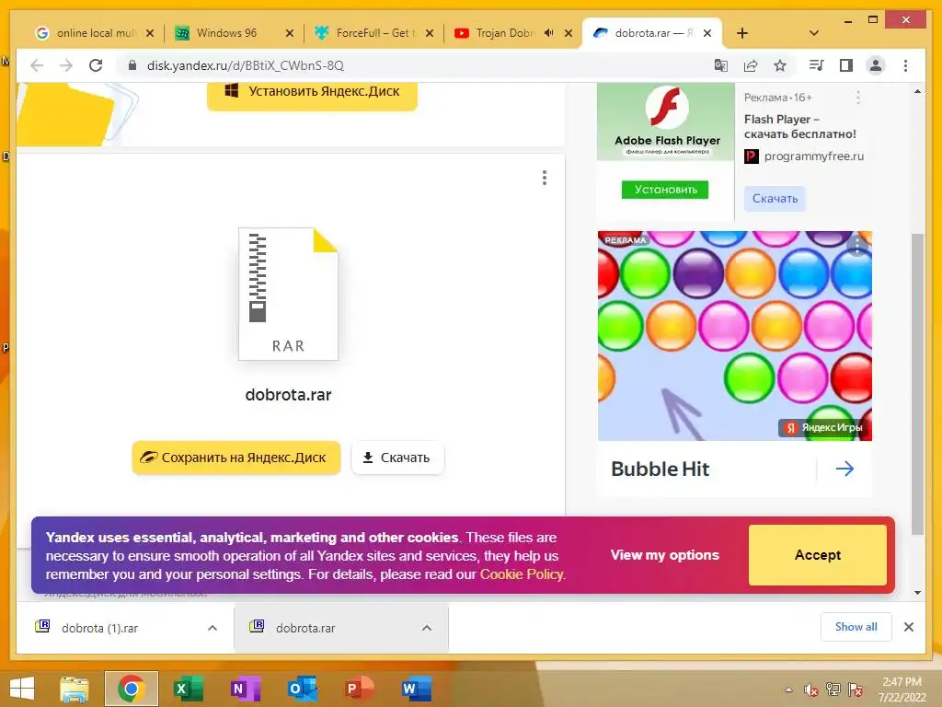Screen dimensions: 942x707
Task: Click the page vertical scrollbar thumb
Action: point(917,385)
